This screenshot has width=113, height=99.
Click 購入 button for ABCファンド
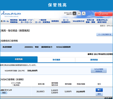(x=99, y=90)
